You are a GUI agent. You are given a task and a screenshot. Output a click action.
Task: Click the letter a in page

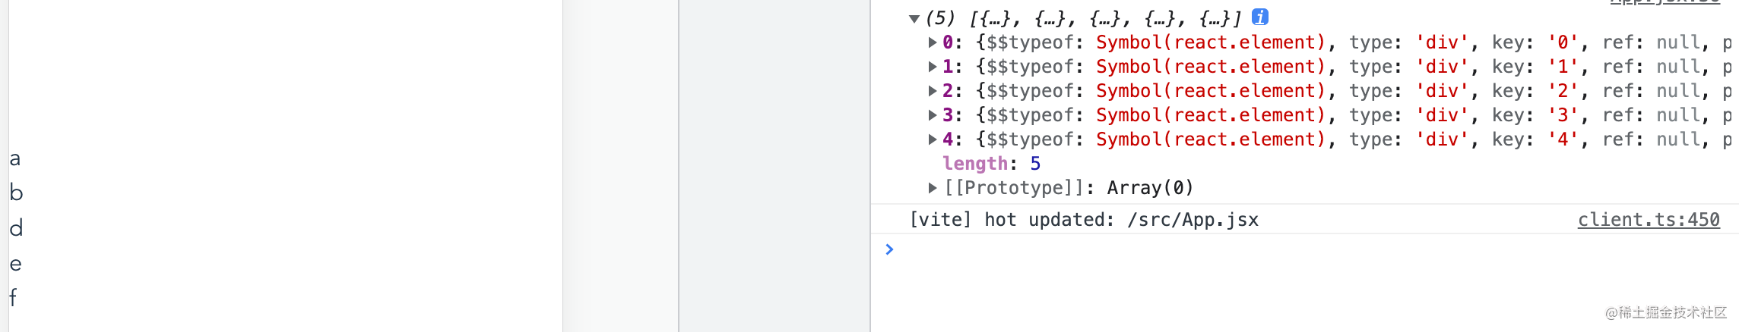click(14, 159)
